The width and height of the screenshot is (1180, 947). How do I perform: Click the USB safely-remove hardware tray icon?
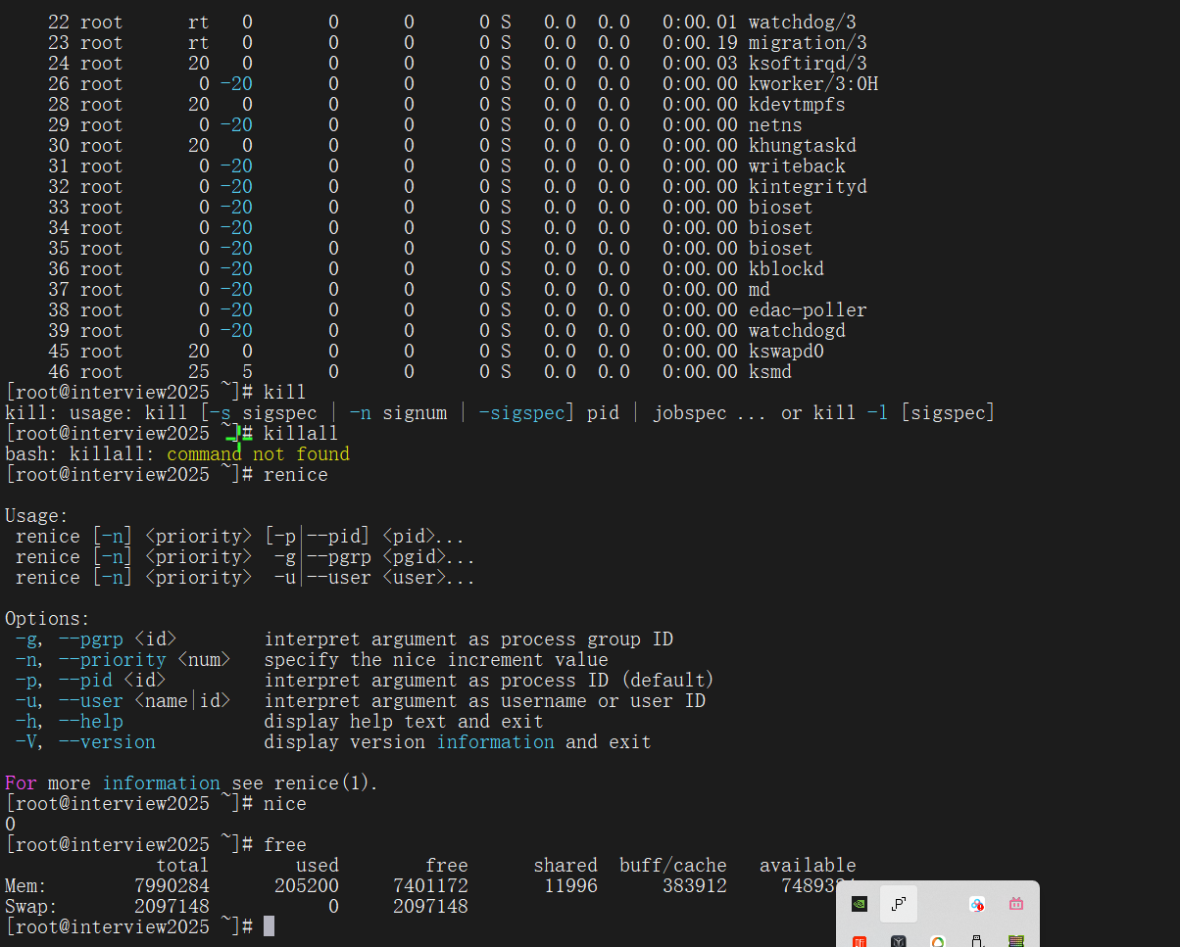(976, 941)
